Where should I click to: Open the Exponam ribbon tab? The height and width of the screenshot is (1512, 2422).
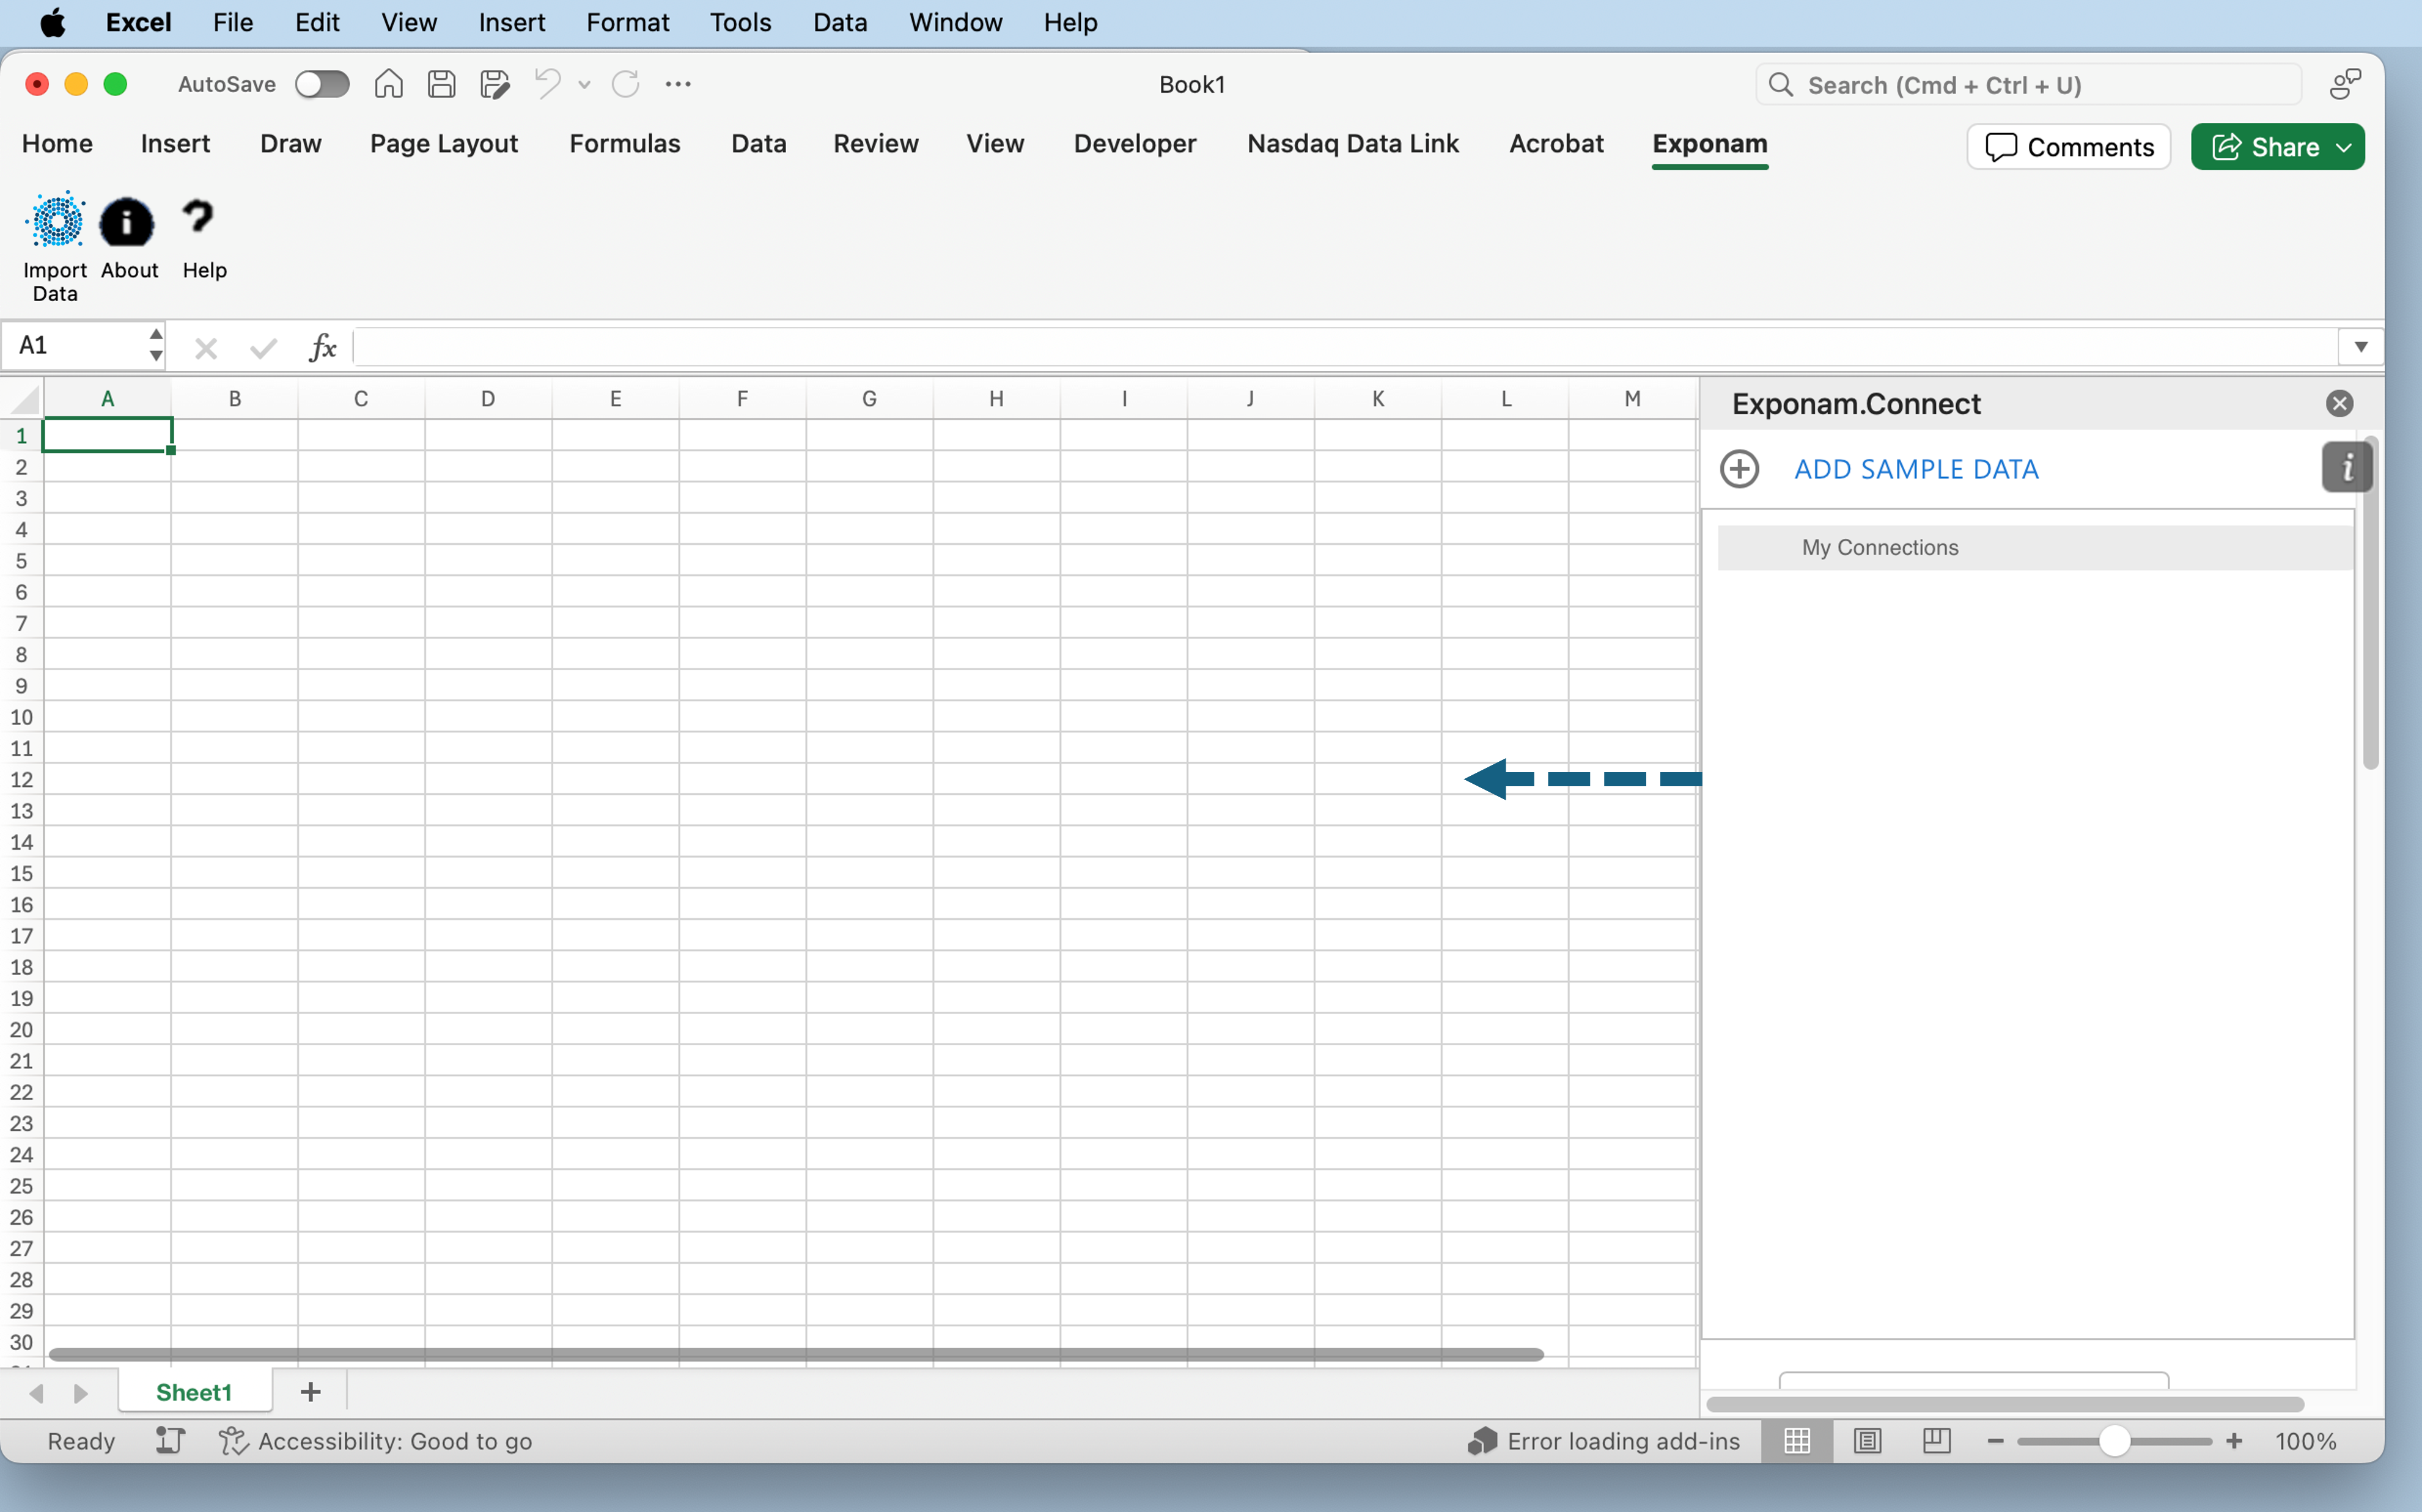(1710, 144)
